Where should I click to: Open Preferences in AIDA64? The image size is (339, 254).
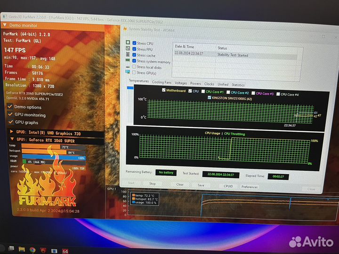click(x=249, y=187)
